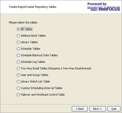The image size is (122, 113).
Task: Select the Two Way Email Tables option
Action: (x=18, y=68)
